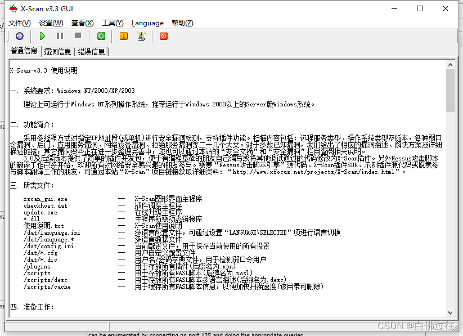
Task: Click the scrollbar down arrow
Action: pos(450,313)
